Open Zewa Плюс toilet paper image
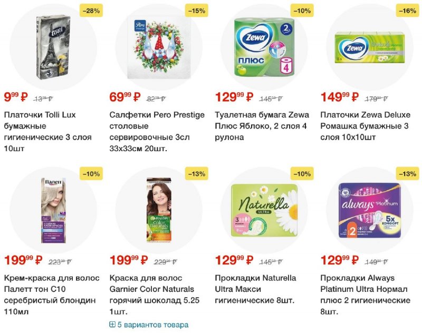The height and width of the screenshot is (335, 422). pos(264,47)
